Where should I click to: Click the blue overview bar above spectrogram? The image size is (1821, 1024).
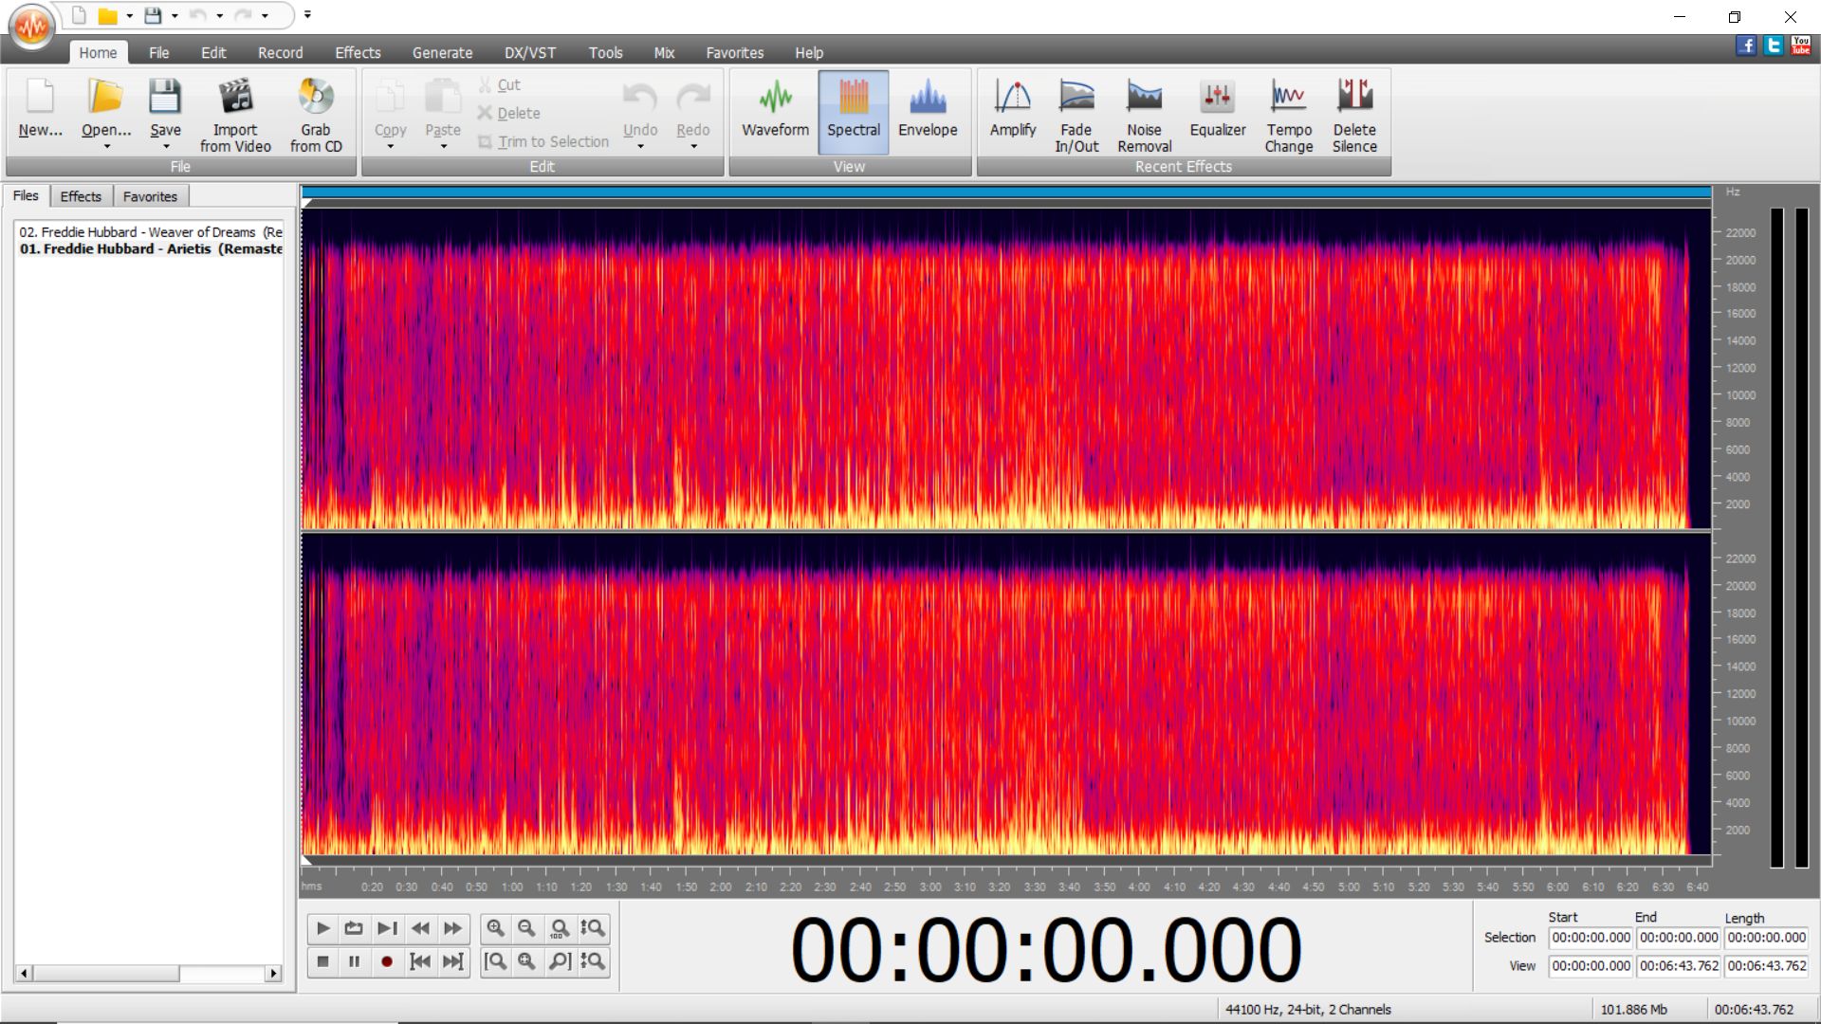point(1005,192)
